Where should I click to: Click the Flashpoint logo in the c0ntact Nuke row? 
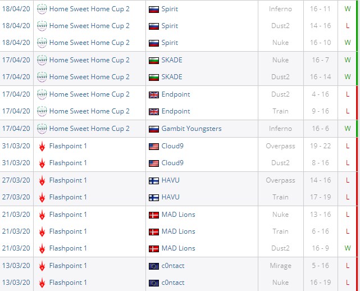click(42, 283)
